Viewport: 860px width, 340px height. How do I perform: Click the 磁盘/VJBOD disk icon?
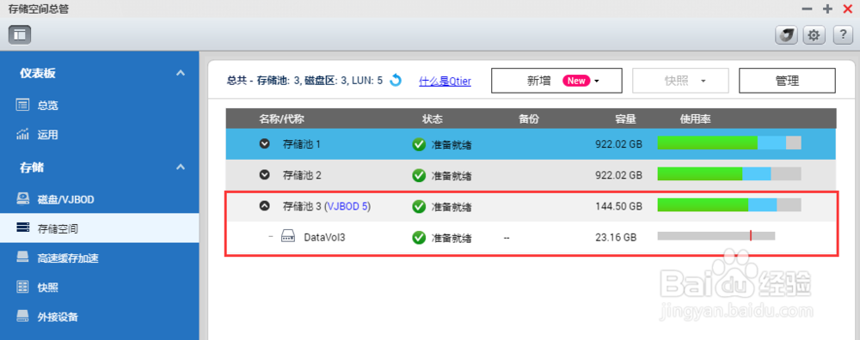pos(22,198)
